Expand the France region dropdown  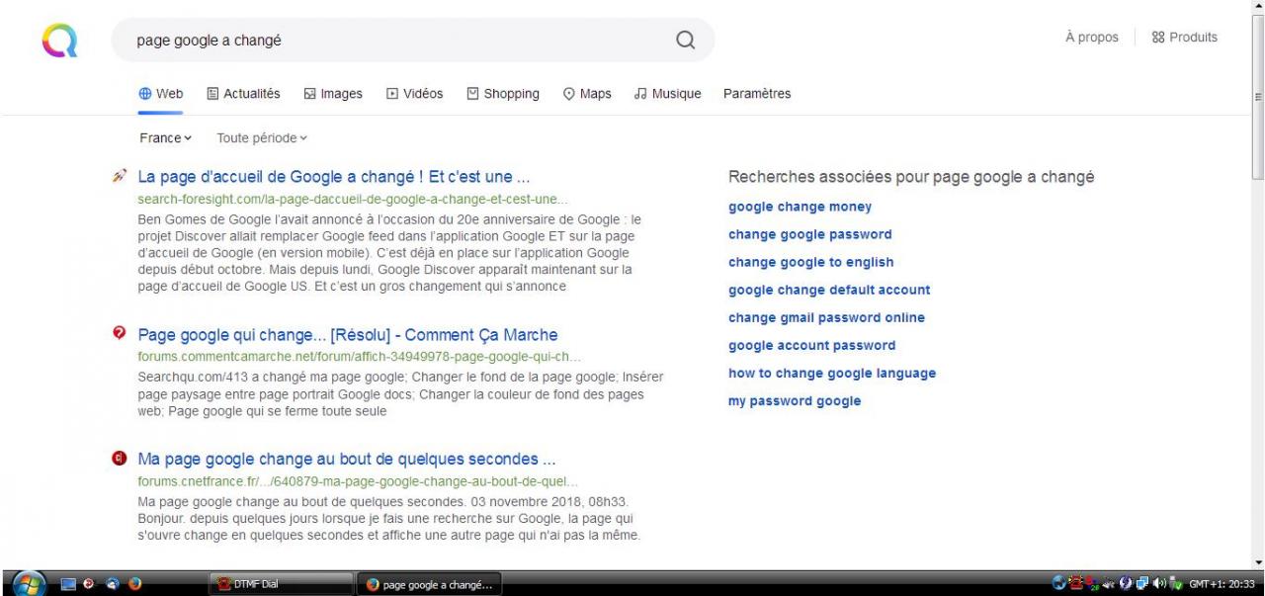click(165, 138)
